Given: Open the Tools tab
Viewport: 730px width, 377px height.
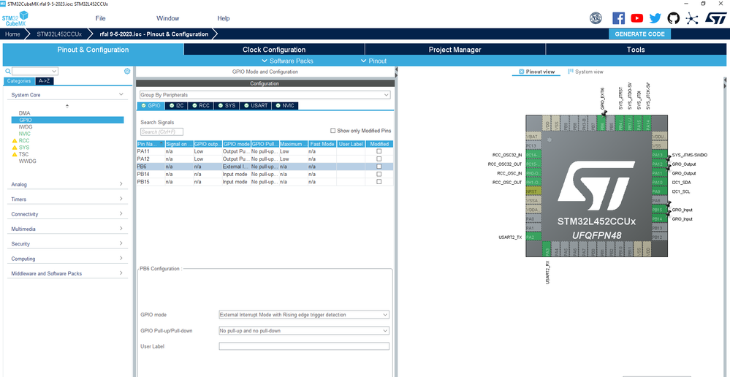Looking at the screenshot, I should click(x=636, y=50).
